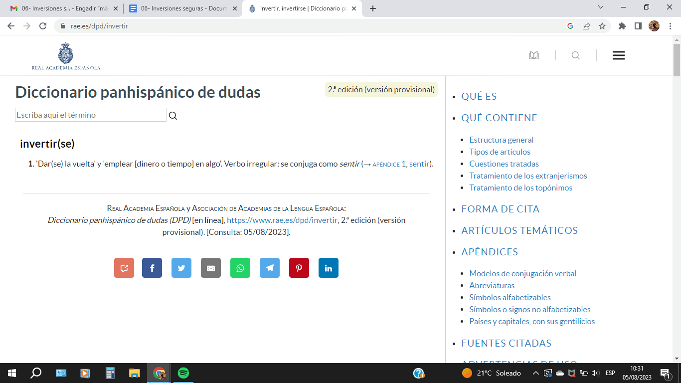The image size is (681, 383).
Task: Open the QUÉ ES section
Action: pyautogui.click(x=479, y=96)
